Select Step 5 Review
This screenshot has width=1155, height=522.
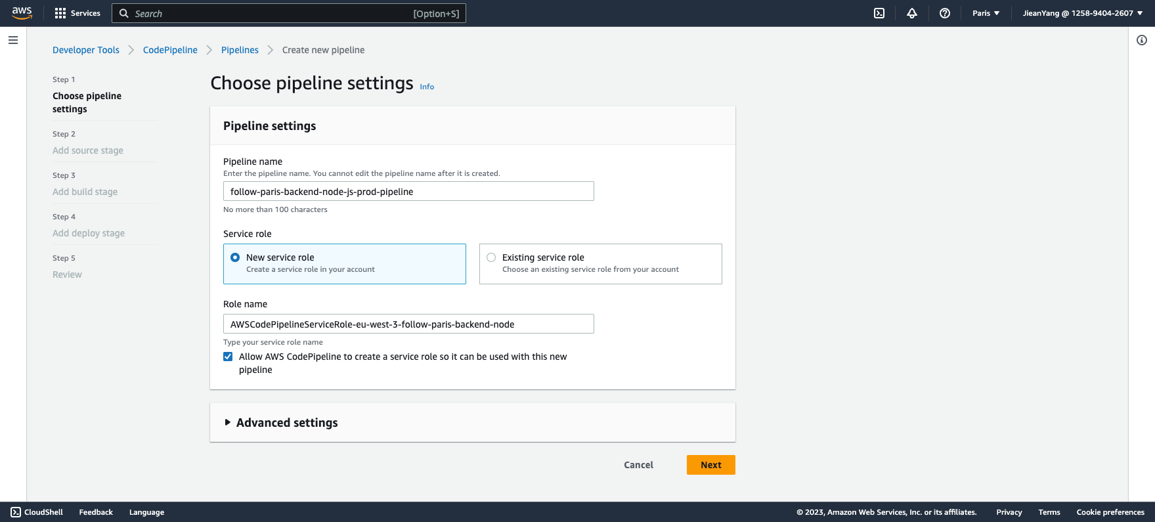tap(67, 274)
